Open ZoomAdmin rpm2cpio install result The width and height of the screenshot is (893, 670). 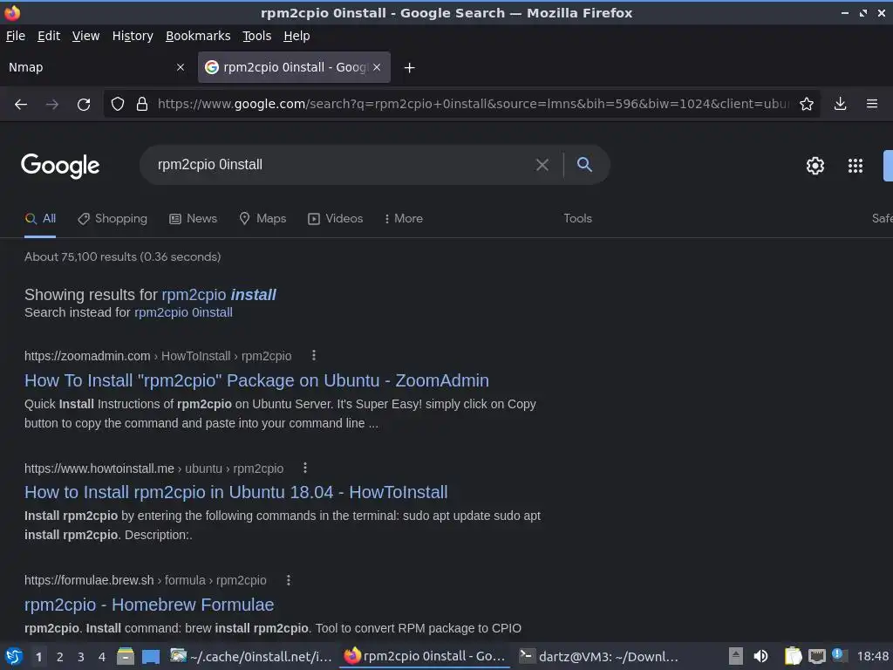(256, 380)
